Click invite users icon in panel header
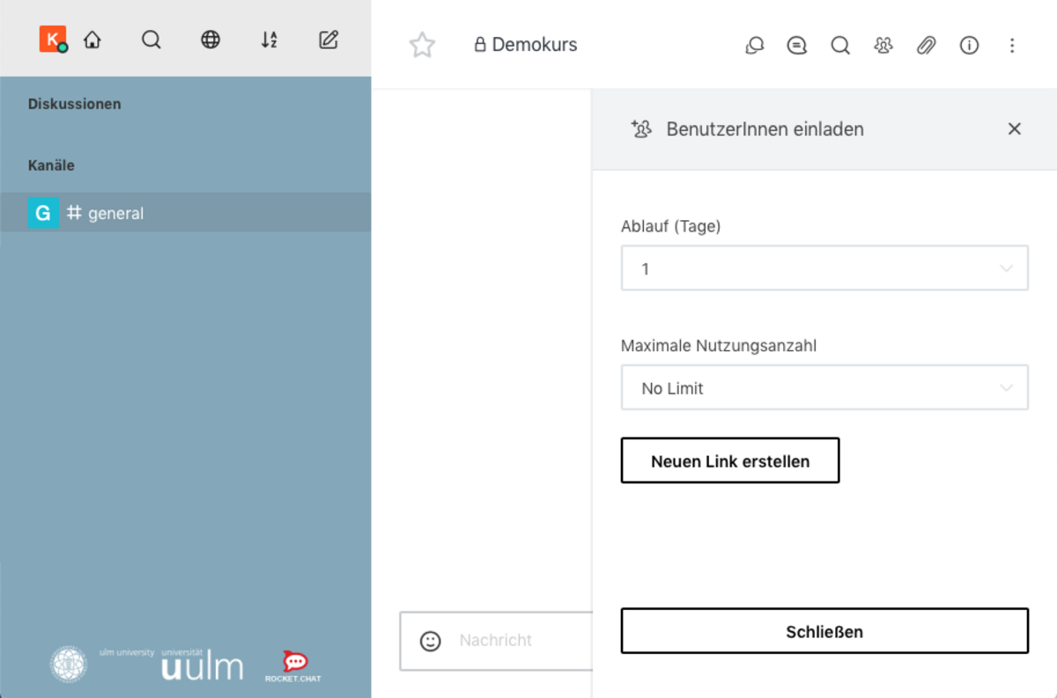This screenshot has height=698, width=1057. [x=641, y=129]
